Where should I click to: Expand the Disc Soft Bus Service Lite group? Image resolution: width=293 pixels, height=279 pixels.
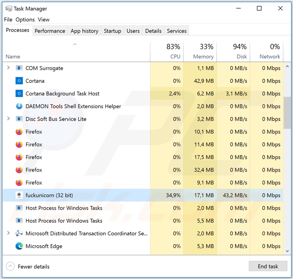(x=8, y=118)
